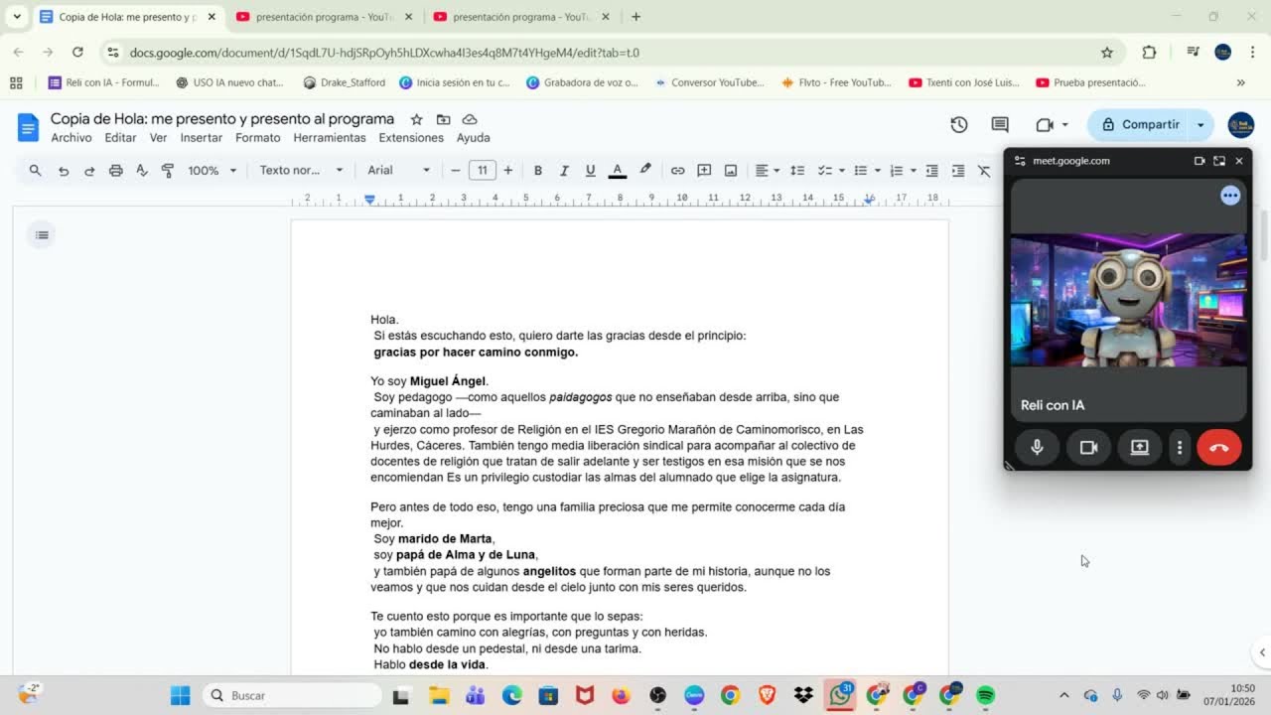Screen dimensions: 1271x715
Task: Hang up the Meet call
Action: [x=1218, y=447]
